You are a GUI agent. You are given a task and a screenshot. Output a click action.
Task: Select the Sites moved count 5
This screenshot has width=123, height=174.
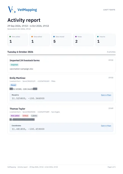pyautogui.click(x=55, y=41)
